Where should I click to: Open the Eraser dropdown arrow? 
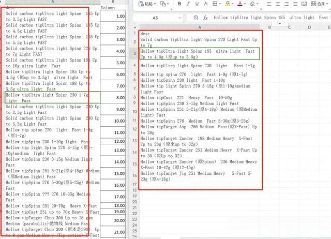[x=258, y=4]
